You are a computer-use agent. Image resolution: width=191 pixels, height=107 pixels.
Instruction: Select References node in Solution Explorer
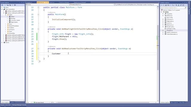point(170,16)
